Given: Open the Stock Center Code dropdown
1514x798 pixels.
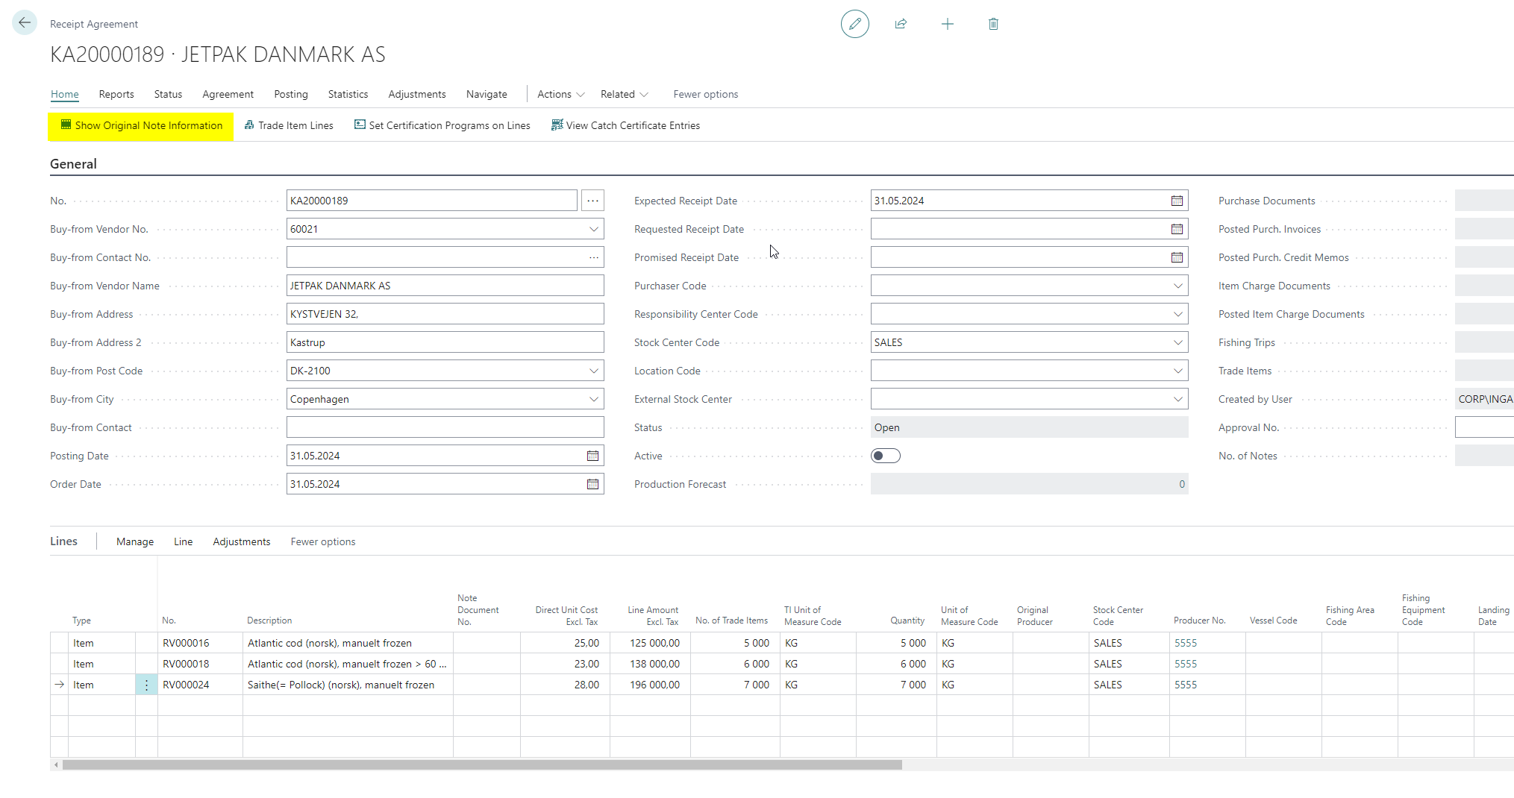Looking at the screenshot, I should 1177,342.
